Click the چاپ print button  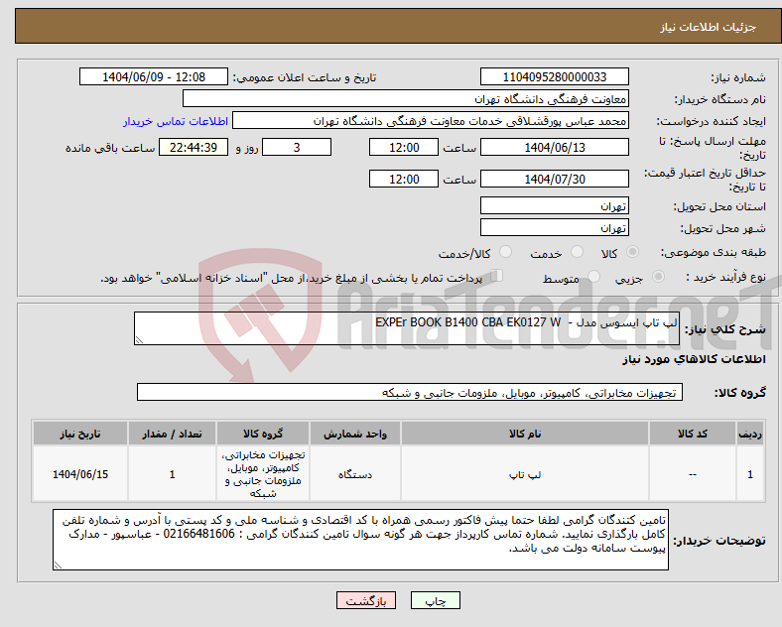point(435,601)
